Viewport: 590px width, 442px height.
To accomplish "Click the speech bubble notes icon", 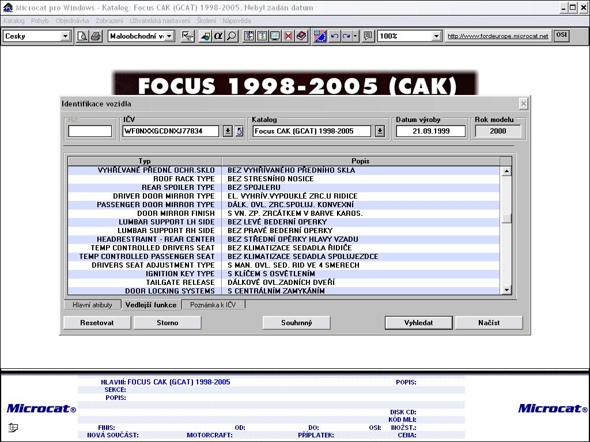I will click(368, 36).
